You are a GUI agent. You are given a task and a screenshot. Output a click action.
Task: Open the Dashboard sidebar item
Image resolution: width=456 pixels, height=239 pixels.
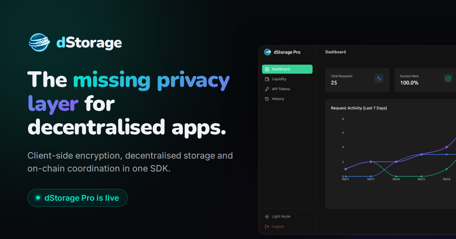click(x=287, y=69)
